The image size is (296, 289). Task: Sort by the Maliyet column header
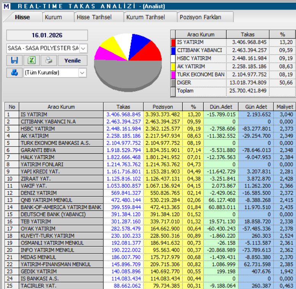(285, 107)
